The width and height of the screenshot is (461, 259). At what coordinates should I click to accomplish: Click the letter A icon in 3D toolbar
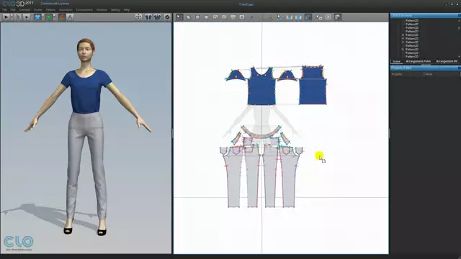[70, 17]
